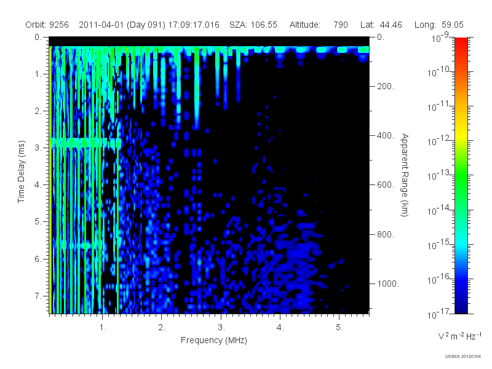Click the '800.' Apparent Range tick label

pos(386,234)
